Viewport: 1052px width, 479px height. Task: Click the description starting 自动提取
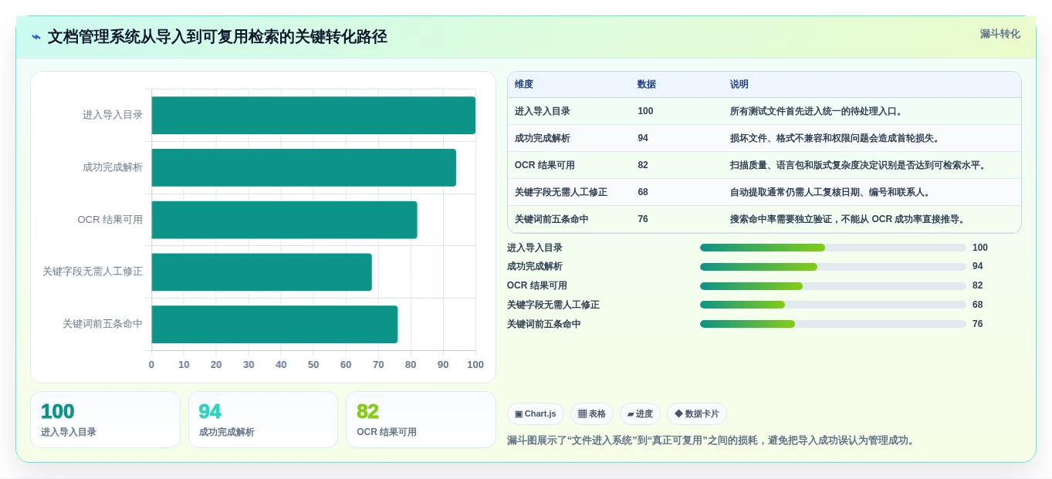point(830,192)
